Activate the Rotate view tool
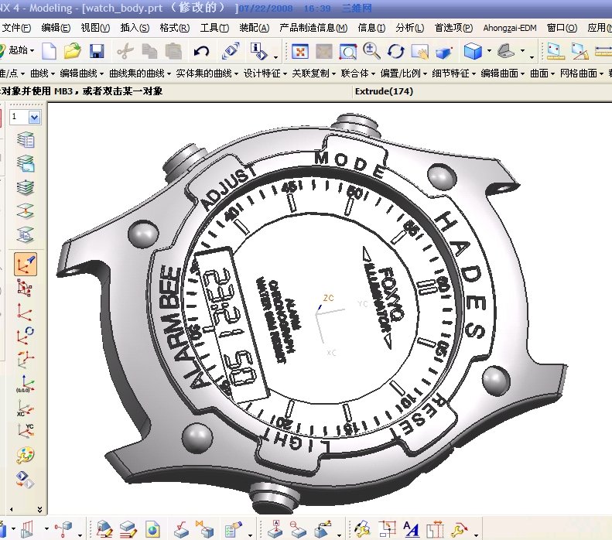 point(396,51)
